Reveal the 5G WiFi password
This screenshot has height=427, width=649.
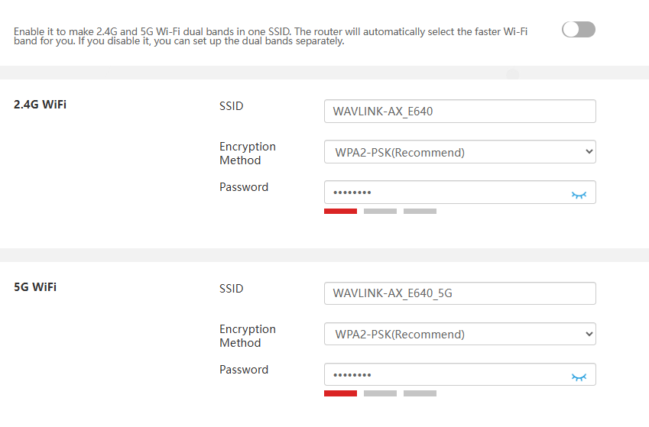579,377
